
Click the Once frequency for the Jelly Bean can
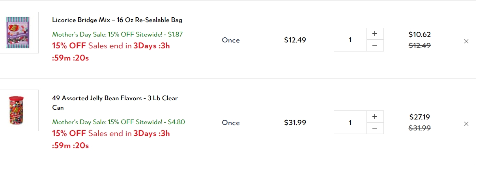[x=231, y=123]
